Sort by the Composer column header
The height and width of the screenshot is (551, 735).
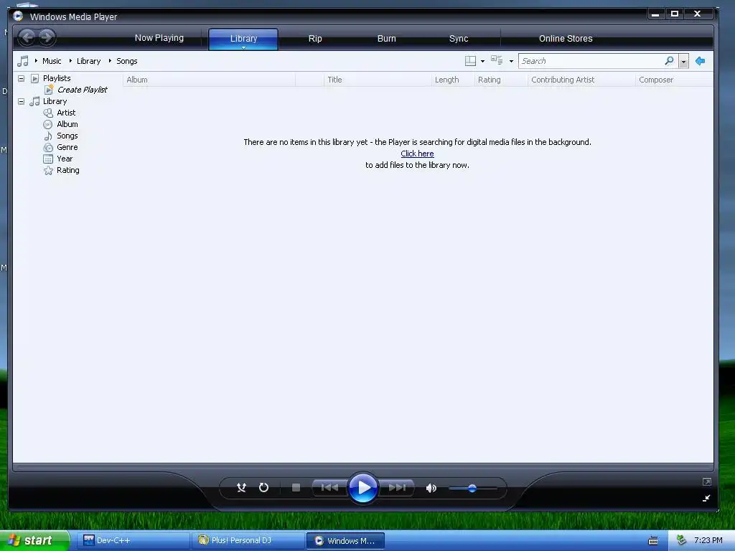675,80
